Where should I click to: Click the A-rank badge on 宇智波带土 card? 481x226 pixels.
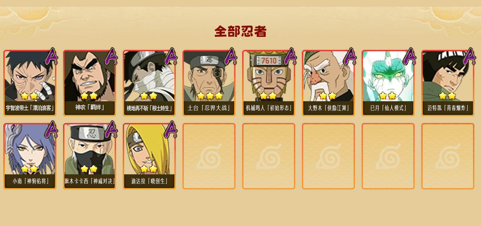(51, 56)
